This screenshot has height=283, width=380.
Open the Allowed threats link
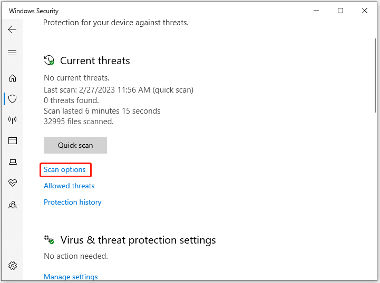[x=69, y=186]
